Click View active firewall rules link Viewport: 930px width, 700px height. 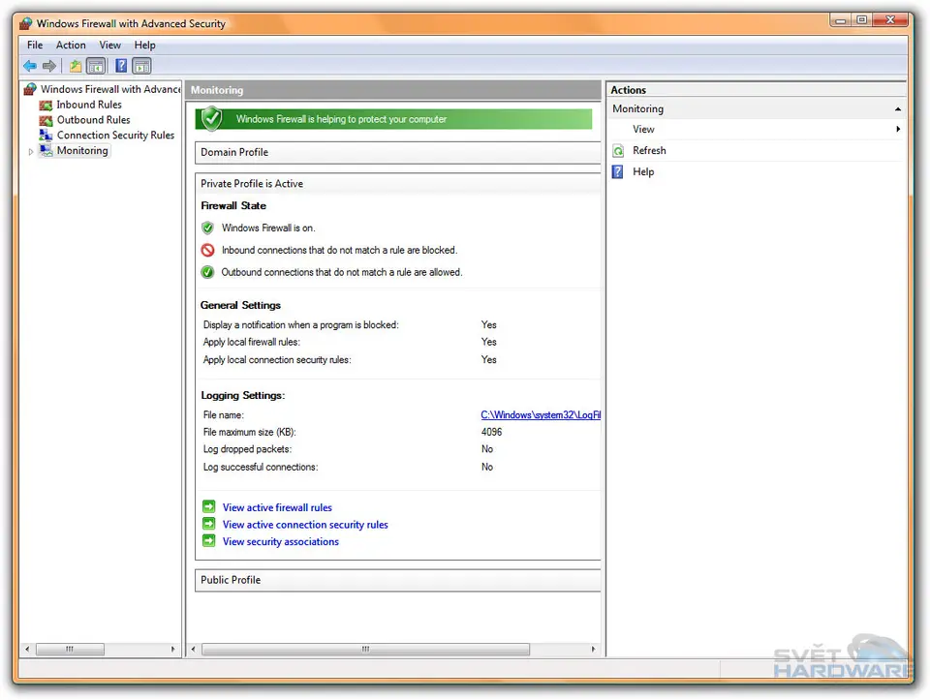pos(277,507)
